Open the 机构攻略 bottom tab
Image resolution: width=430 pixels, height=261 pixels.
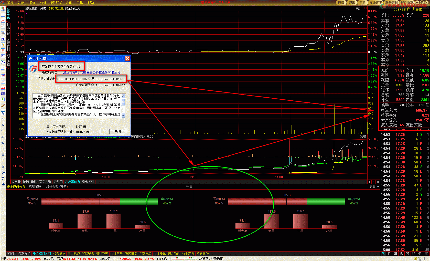[x=102, y=254]
